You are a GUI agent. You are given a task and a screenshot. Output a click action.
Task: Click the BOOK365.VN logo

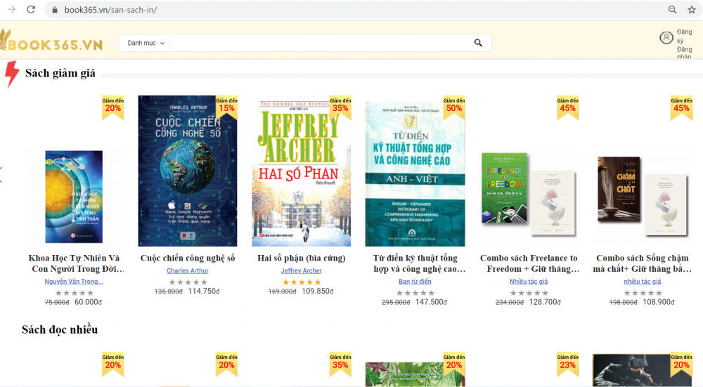click(52, 44)
